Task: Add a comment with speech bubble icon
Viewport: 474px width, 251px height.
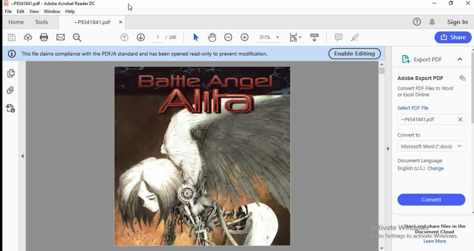Action: pos(338,37)
